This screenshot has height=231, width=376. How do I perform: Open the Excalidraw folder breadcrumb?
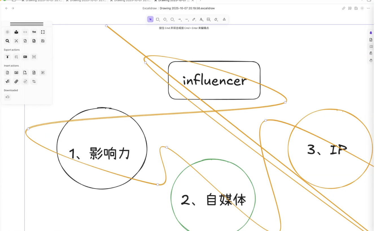coord(150,8)
